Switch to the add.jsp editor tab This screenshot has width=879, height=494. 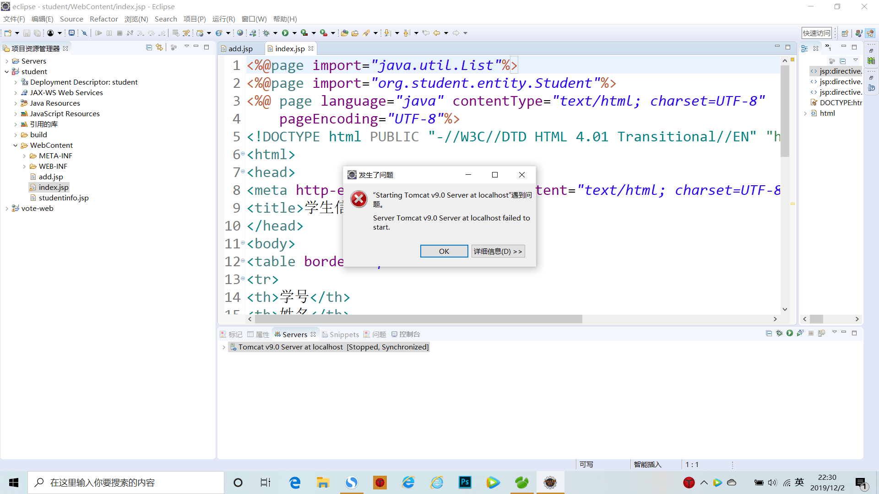click(240, 48)
